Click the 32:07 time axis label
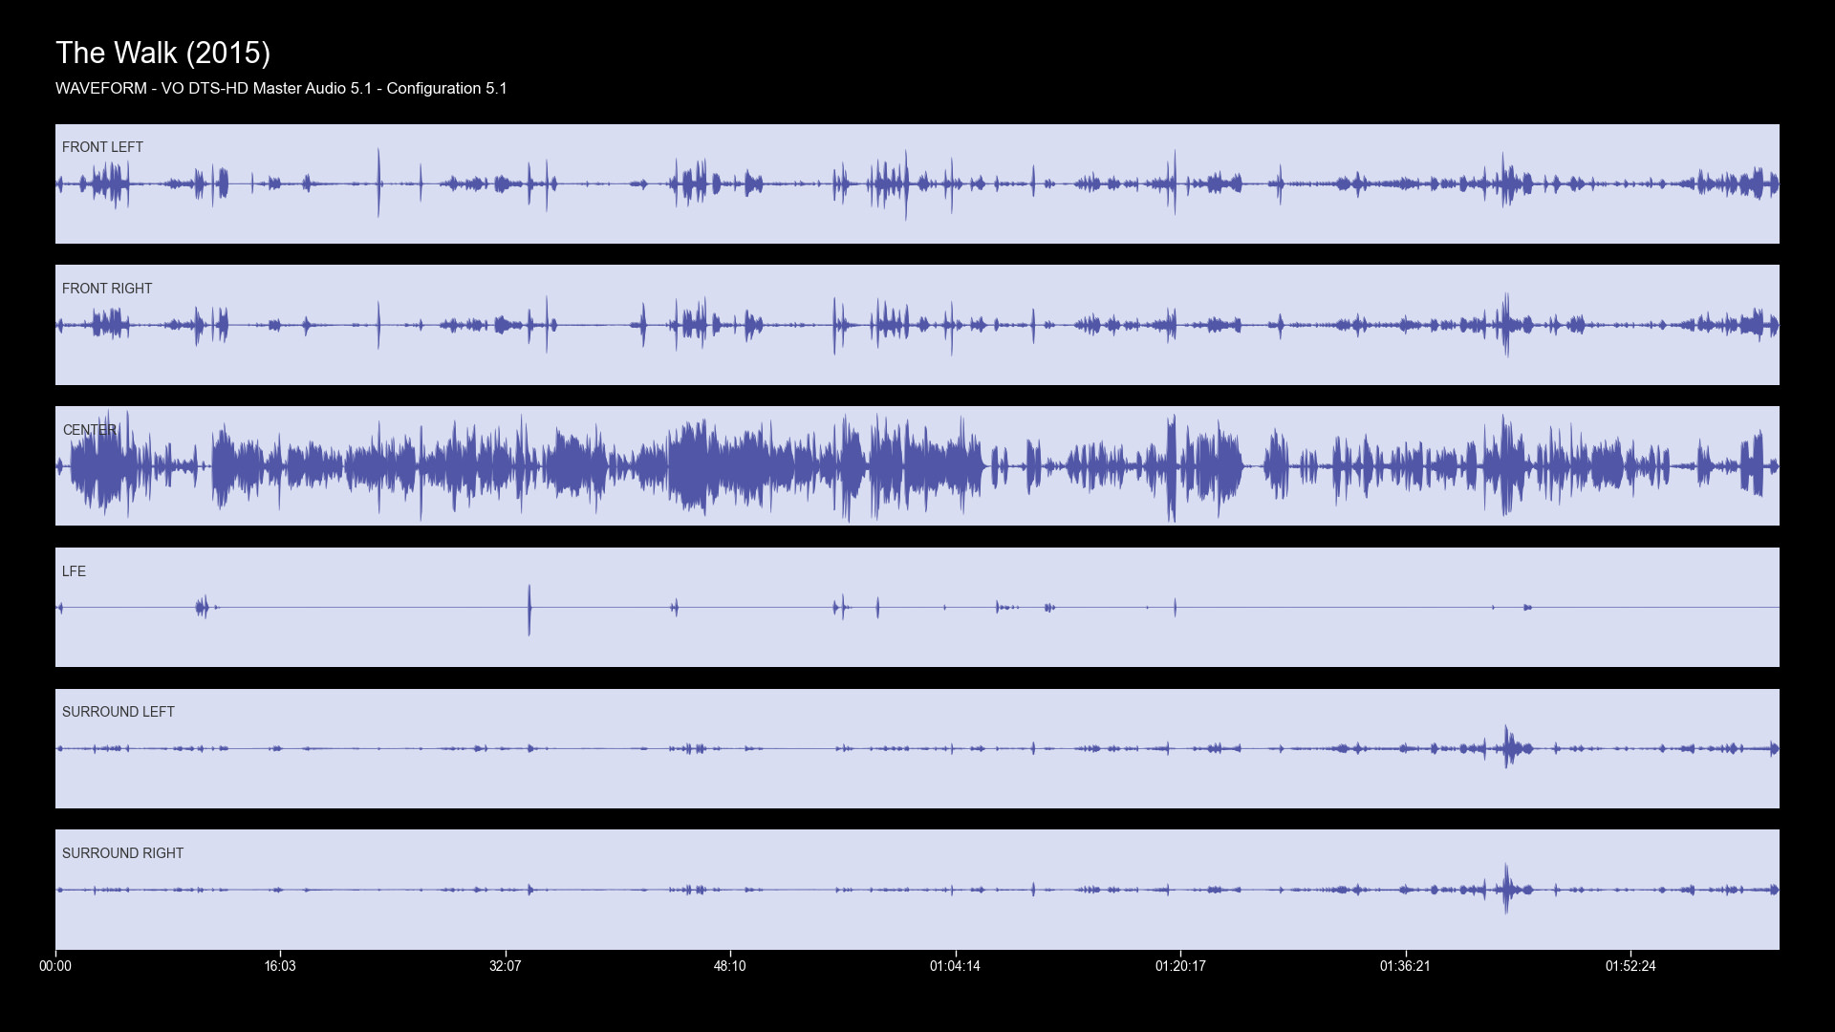 tap(506, 966)
